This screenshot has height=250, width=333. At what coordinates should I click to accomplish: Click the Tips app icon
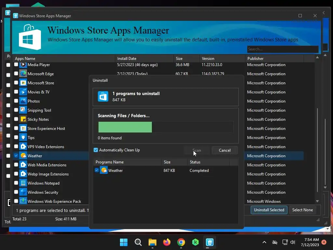point(23,138)
